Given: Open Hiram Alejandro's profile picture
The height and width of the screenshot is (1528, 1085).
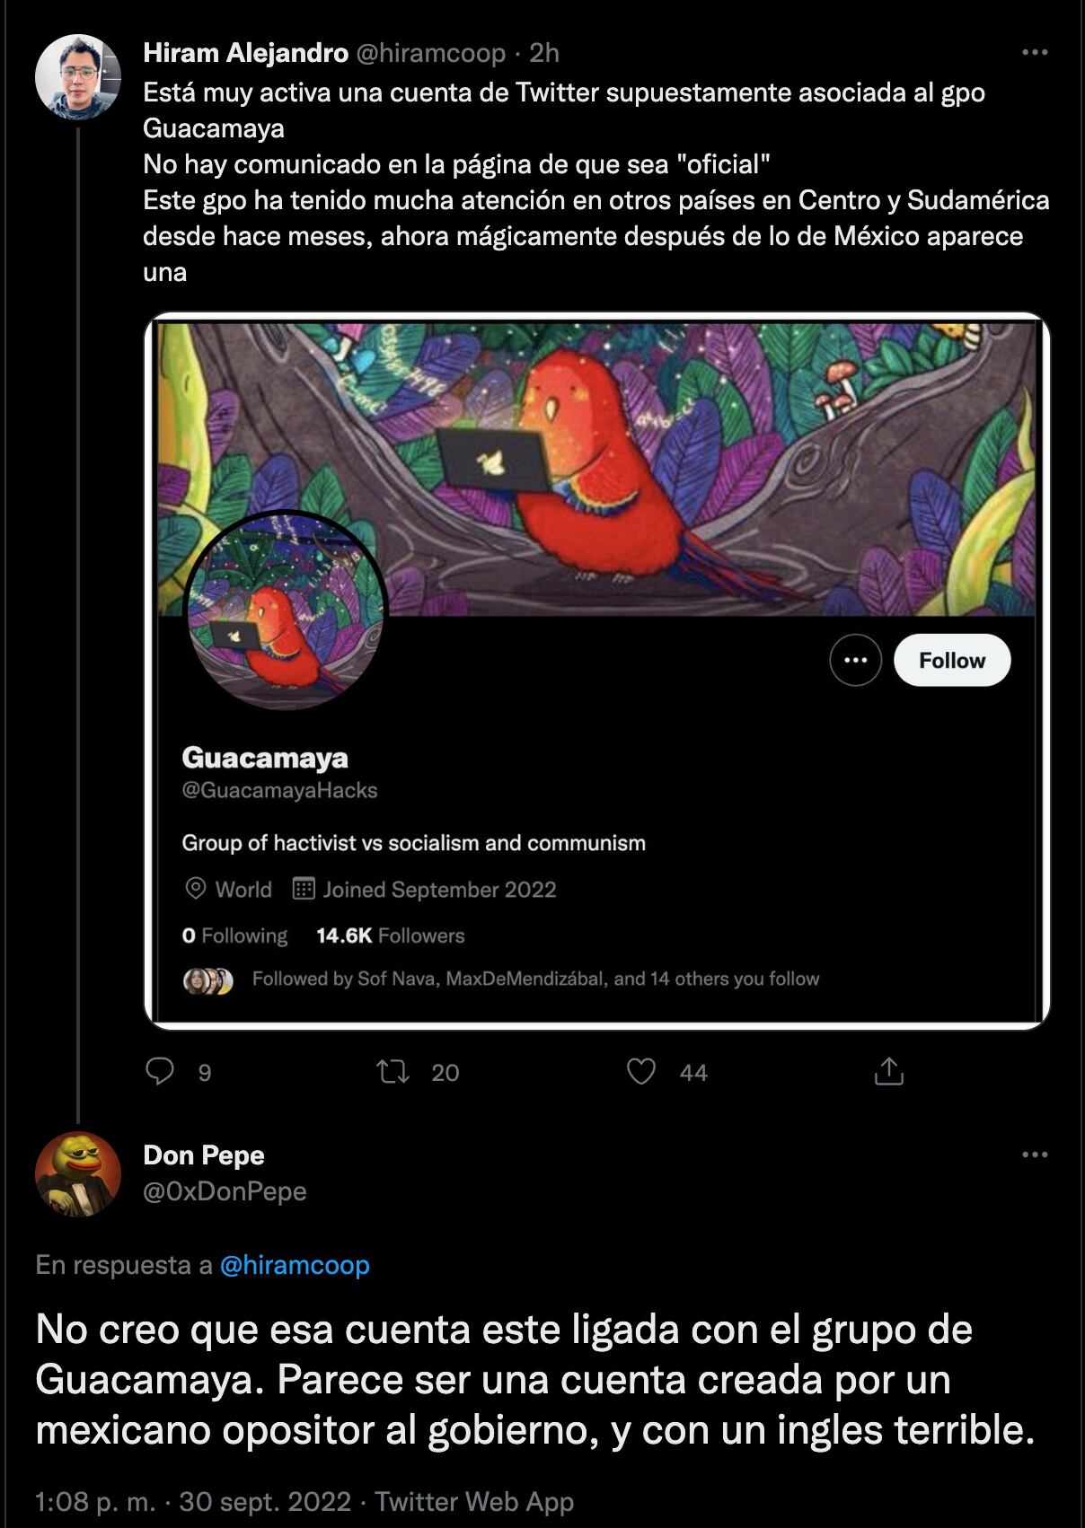Looking at the screenshot, I should tap(78, 77).
